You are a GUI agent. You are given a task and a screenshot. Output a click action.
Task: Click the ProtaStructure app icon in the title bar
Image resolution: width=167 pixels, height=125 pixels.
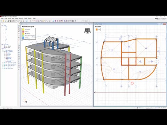click(1, 17)
